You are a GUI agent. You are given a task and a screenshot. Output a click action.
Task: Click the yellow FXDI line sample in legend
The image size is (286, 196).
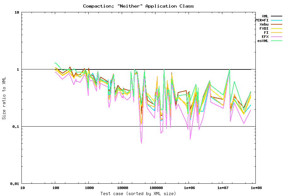(x=277, y=28)
